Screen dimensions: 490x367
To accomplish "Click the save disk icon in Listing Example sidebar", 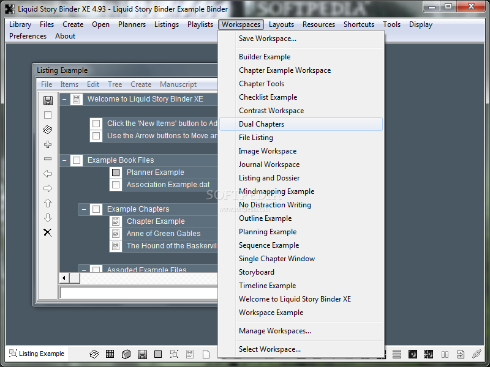I will click(x=48, y=100).
